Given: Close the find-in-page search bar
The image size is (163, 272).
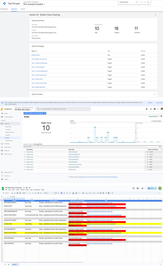Looking at the screenshot, I should [x=148, y=2].
